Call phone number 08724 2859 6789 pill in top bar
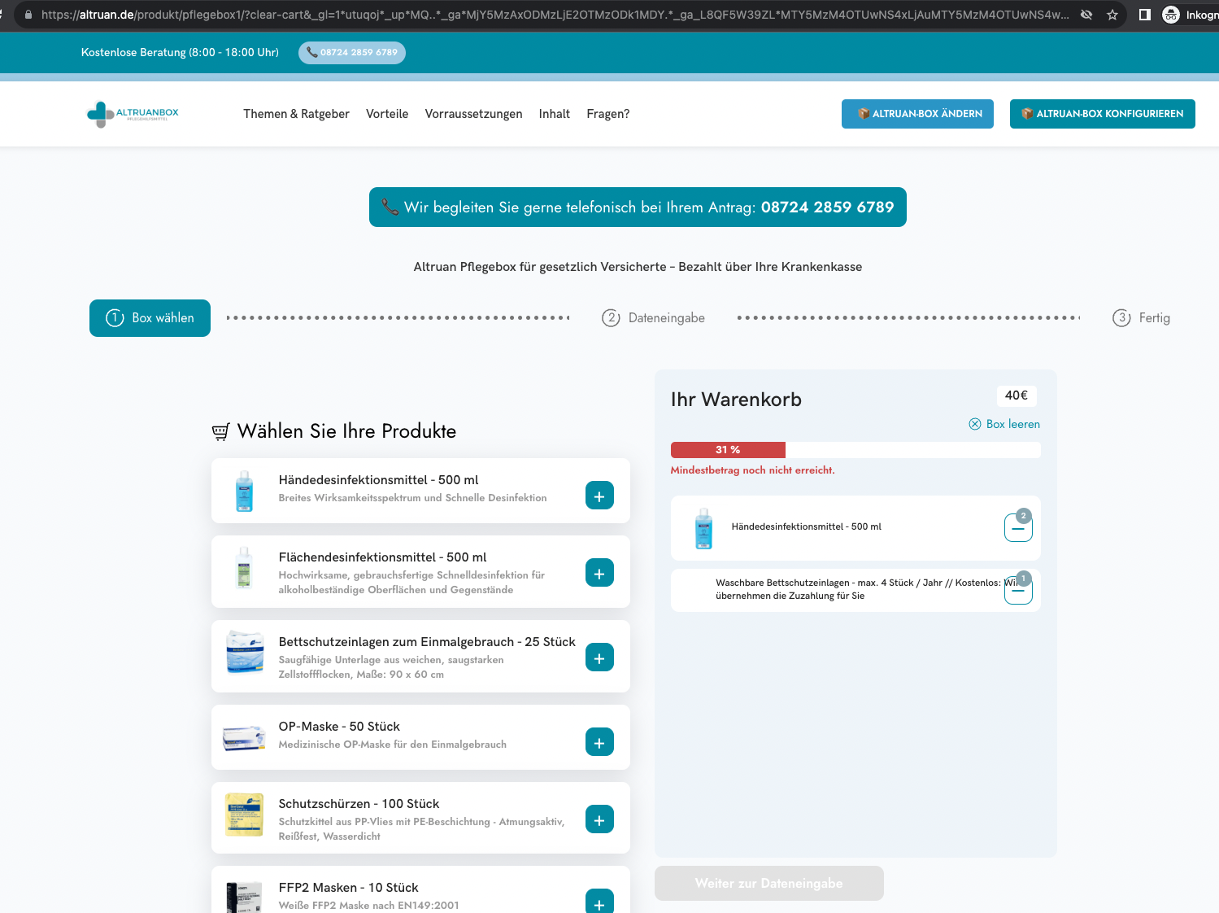The width and height of the screenshot is (1219, 913). 352,52
